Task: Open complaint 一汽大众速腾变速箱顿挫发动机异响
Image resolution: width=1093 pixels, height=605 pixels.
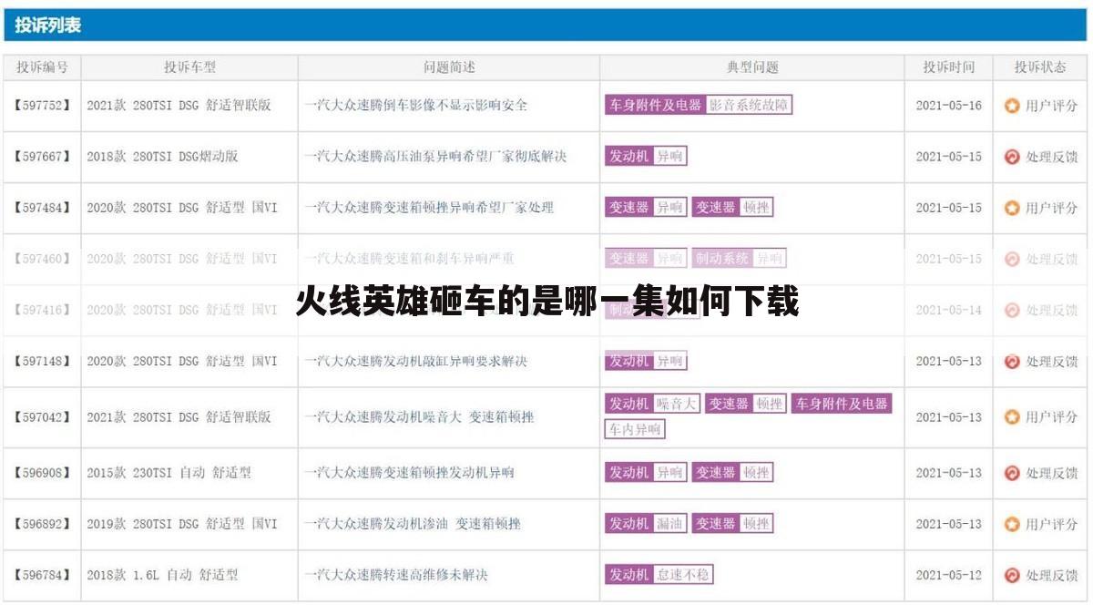Action: pyautogui.click(x=410, y=473)
